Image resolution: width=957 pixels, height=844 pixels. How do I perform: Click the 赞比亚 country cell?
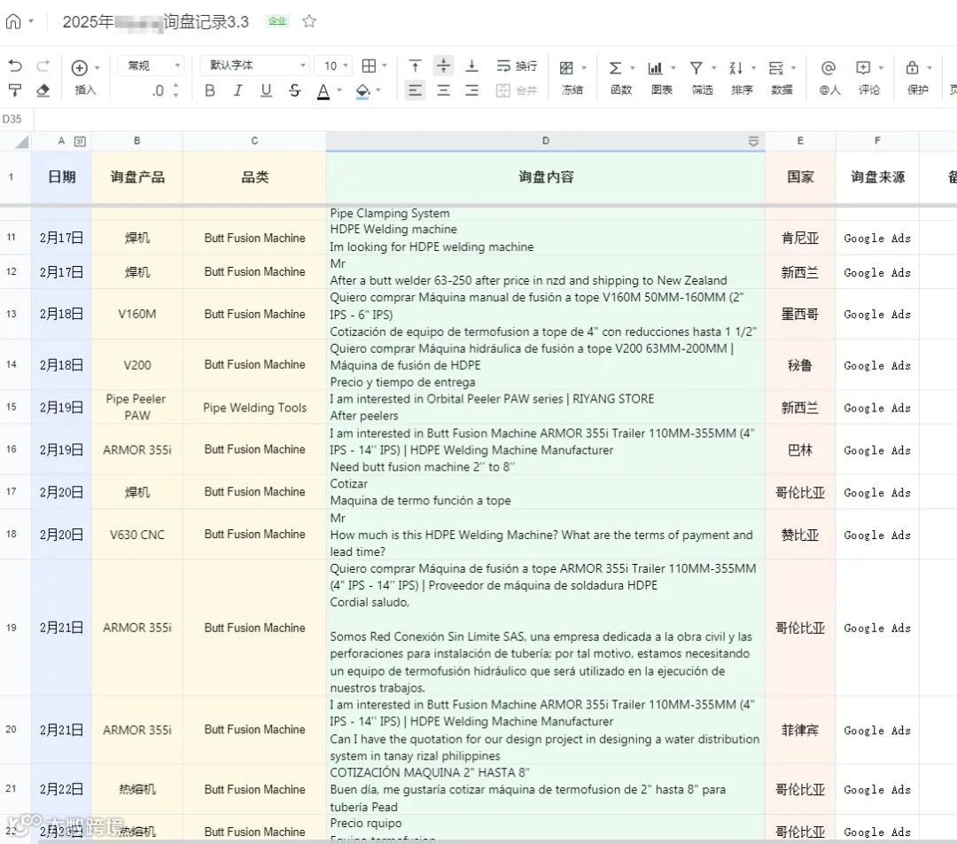point(800,535)
